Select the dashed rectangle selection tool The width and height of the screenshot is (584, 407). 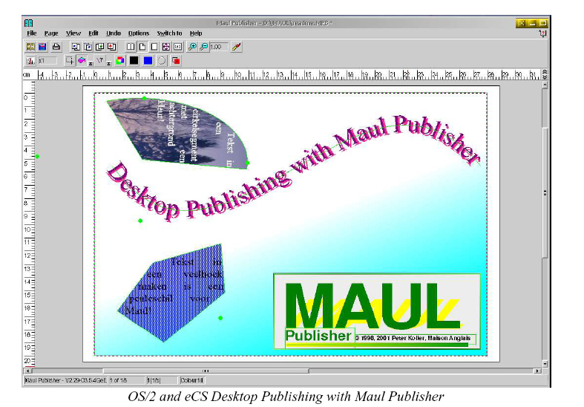69,60
